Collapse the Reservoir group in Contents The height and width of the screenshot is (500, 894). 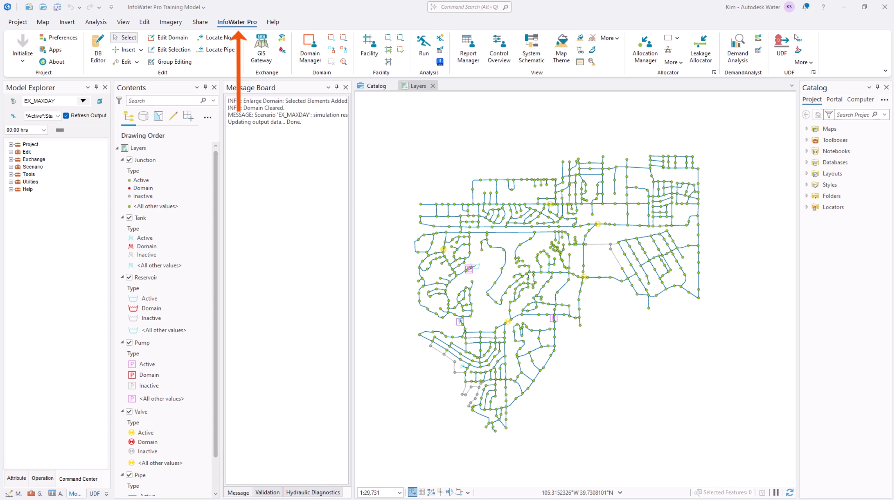click(122, 277)
